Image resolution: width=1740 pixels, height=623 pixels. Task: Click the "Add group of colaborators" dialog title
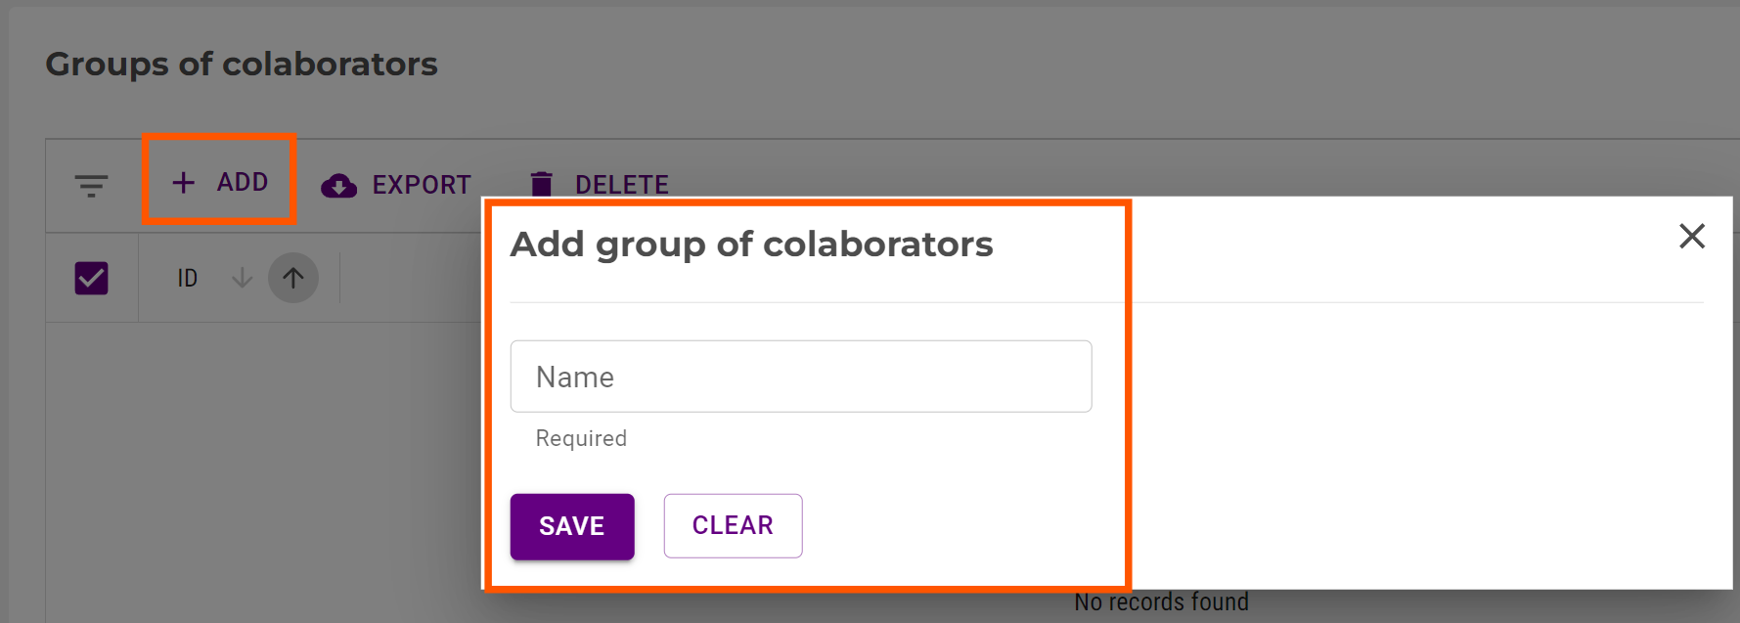(751, 245)
